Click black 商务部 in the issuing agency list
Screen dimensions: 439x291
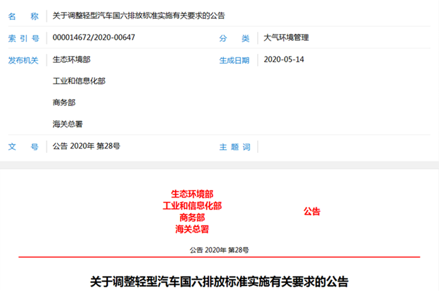click(x=64, y=103)
